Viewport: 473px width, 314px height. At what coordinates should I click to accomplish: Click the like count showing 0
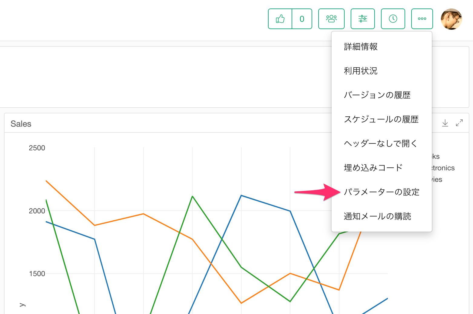coord(302,19)
